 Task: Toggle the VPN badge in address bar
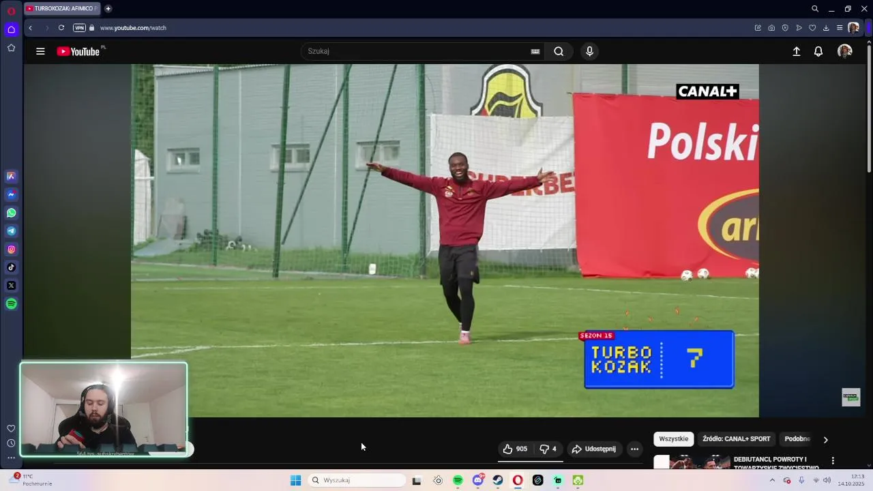click(x=79, y=28)
